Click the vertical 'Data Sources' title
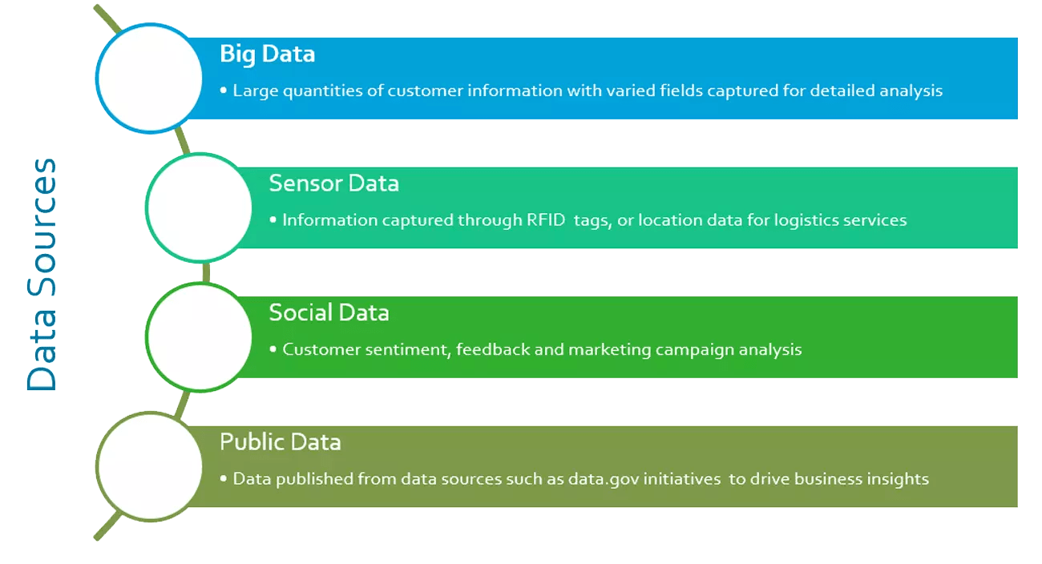Image resolution: width=1042 pixels, height=564 pixels. [x=42, y=275]
